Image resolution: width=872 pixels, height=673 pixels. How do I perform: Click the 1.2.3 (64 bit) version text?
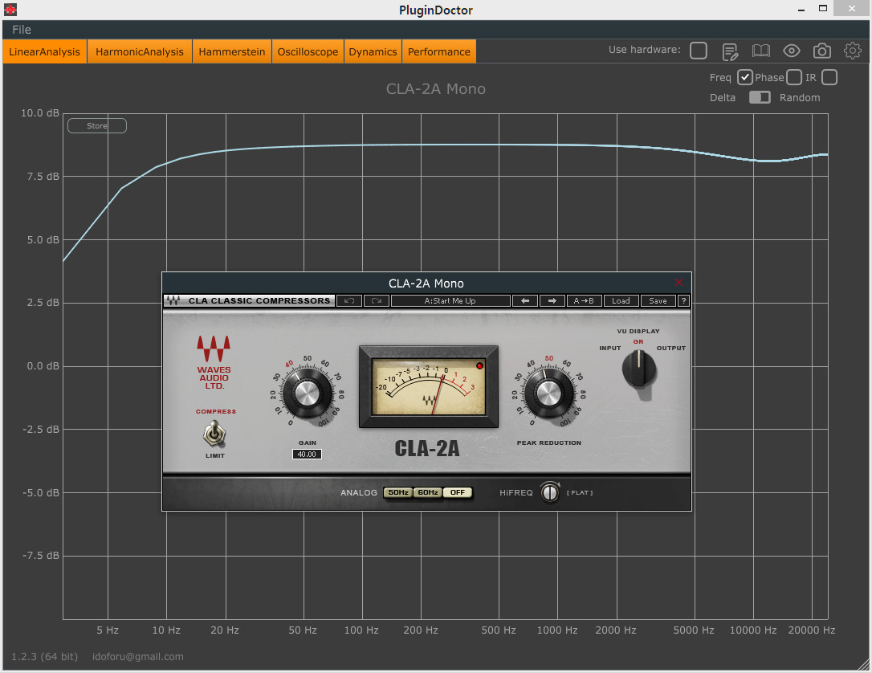pos(44,656)
